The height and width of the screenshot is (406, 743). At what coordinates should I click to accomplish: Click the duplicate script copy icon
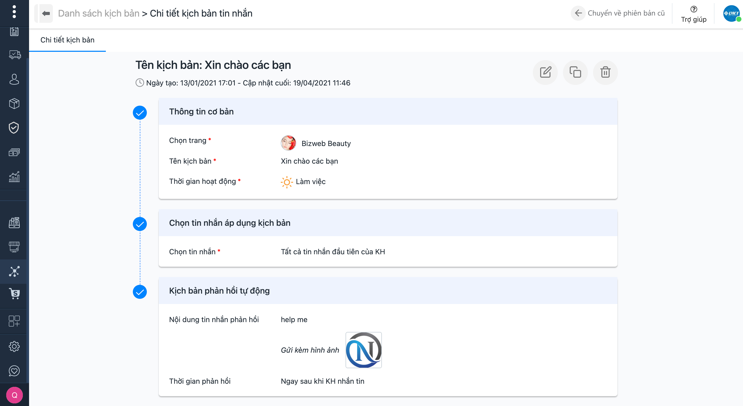point(575,72)
